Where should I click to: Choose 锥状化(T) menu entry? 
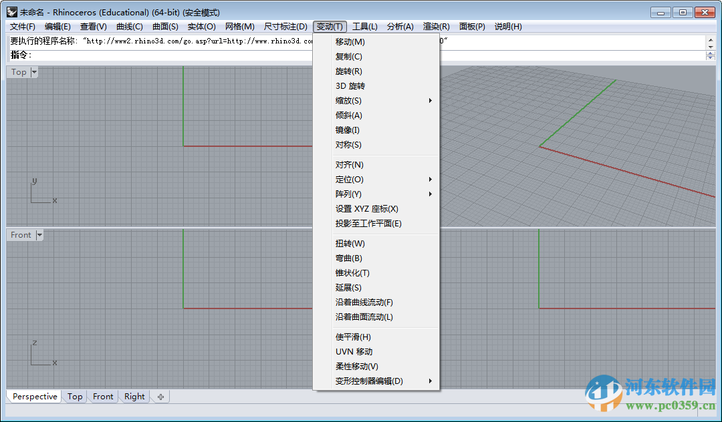(x=376, y=273)
